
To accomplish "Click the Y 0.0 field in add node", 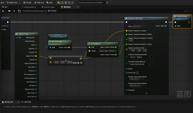I will coord(63,62).
